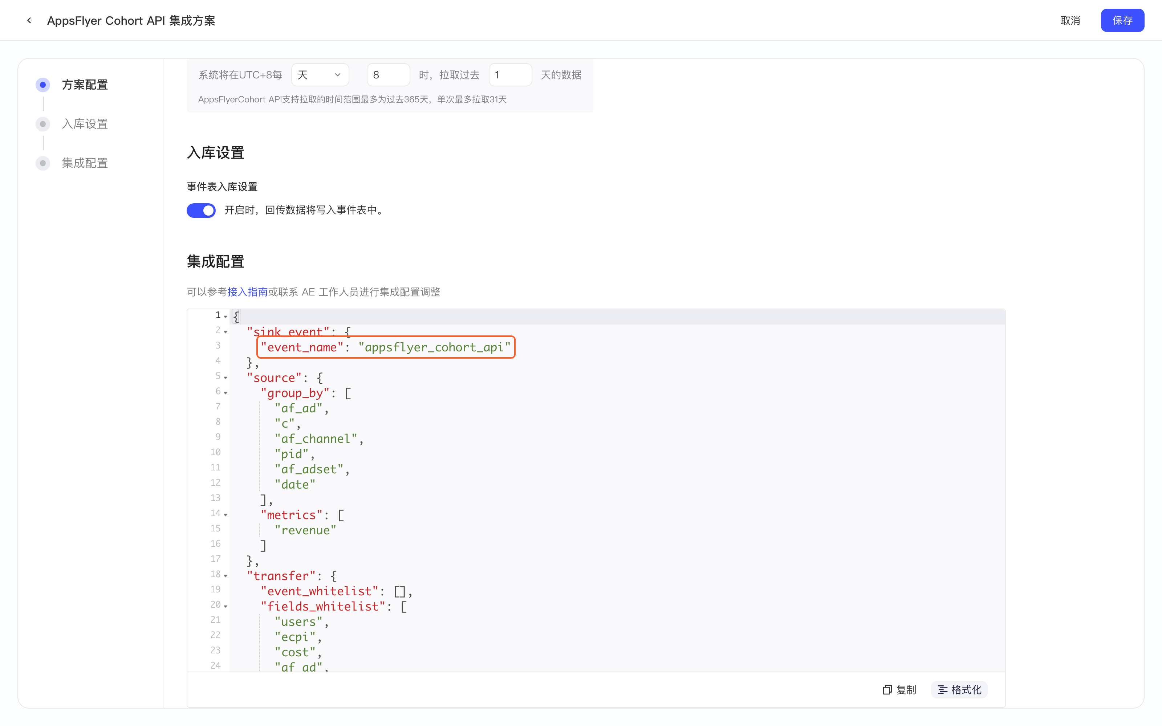Viewport: 1162px width, 726px height.
Task: Click the "af_adset" entry in the editor
Action: [x=309, y=469]
